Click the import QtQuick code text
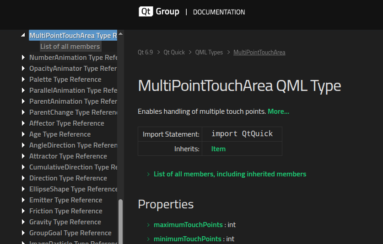Image resolution: width=383 pixels, height=244 pixels. (x=242, y=134)
